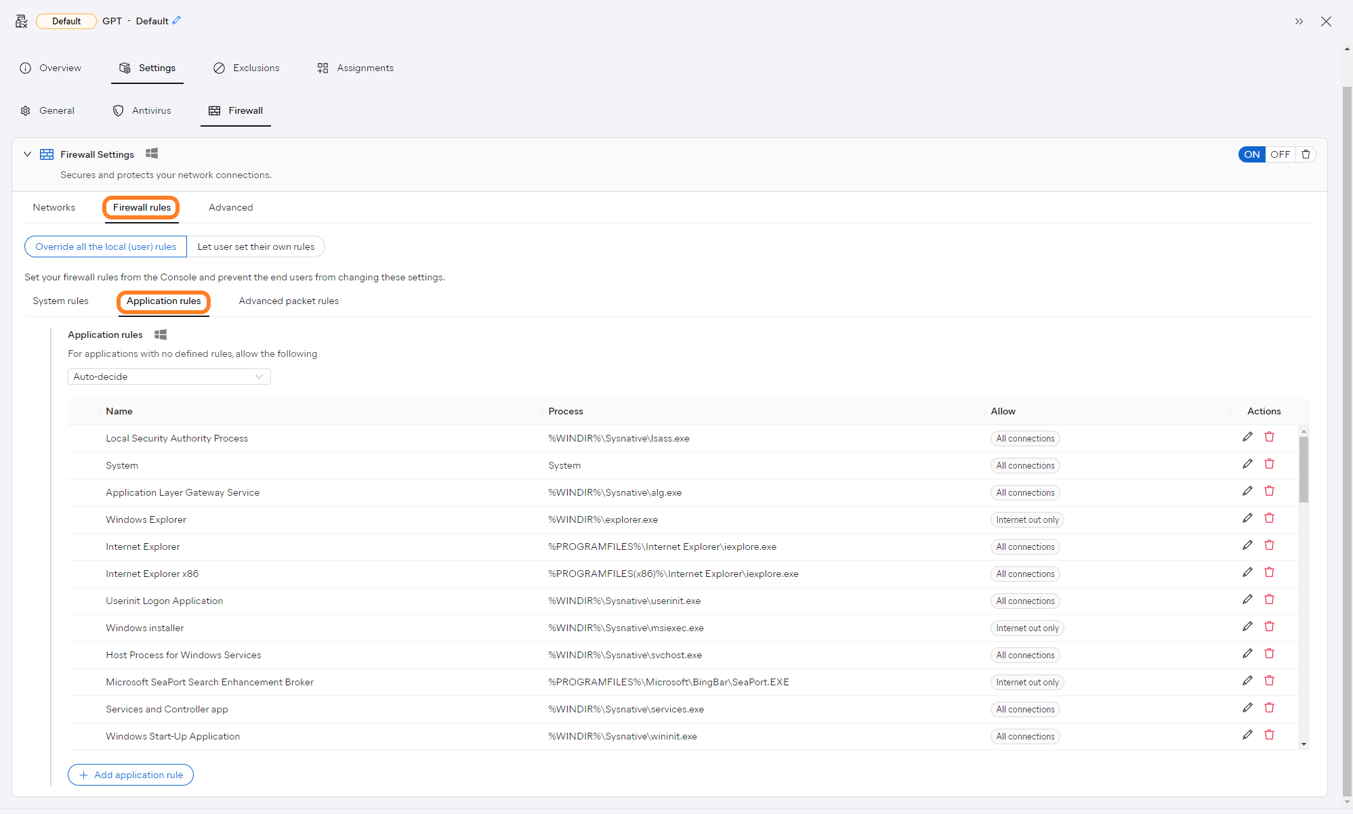The width and height of the screenshot is (1353, 814).
Task: Delete Application Layer Gateway Service rule
Action: pos(1269,491)
